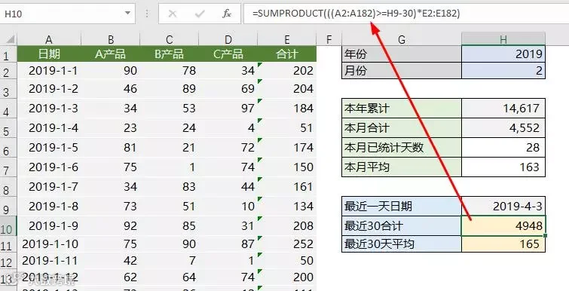
Task: Click the 日期 header cell
Action: 49,54
